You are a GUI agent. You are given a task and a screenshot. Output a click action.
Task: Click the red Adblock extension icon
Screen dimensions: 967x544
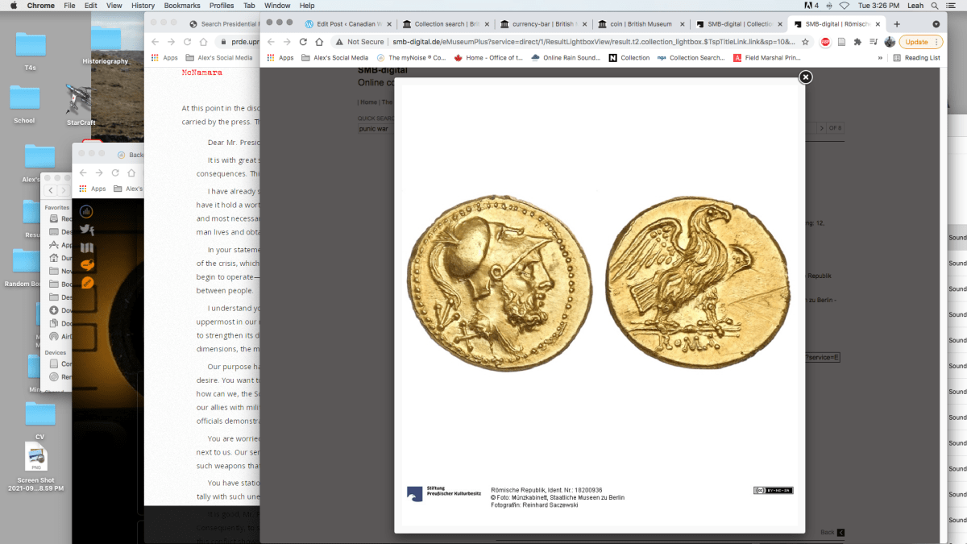pyautogui.click(x=825, y=42)
